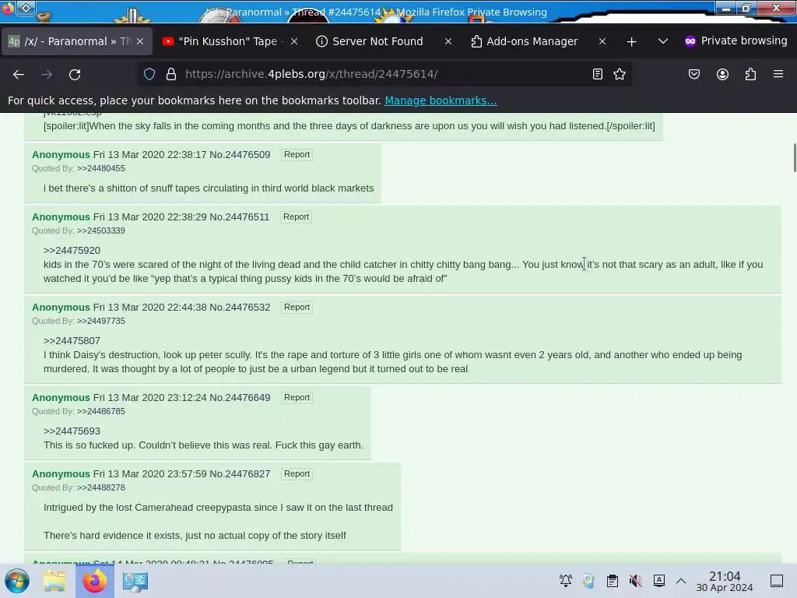Open quoted-by link >>24488278
This screenshot has width=797, height=598.
pos(100,487)
